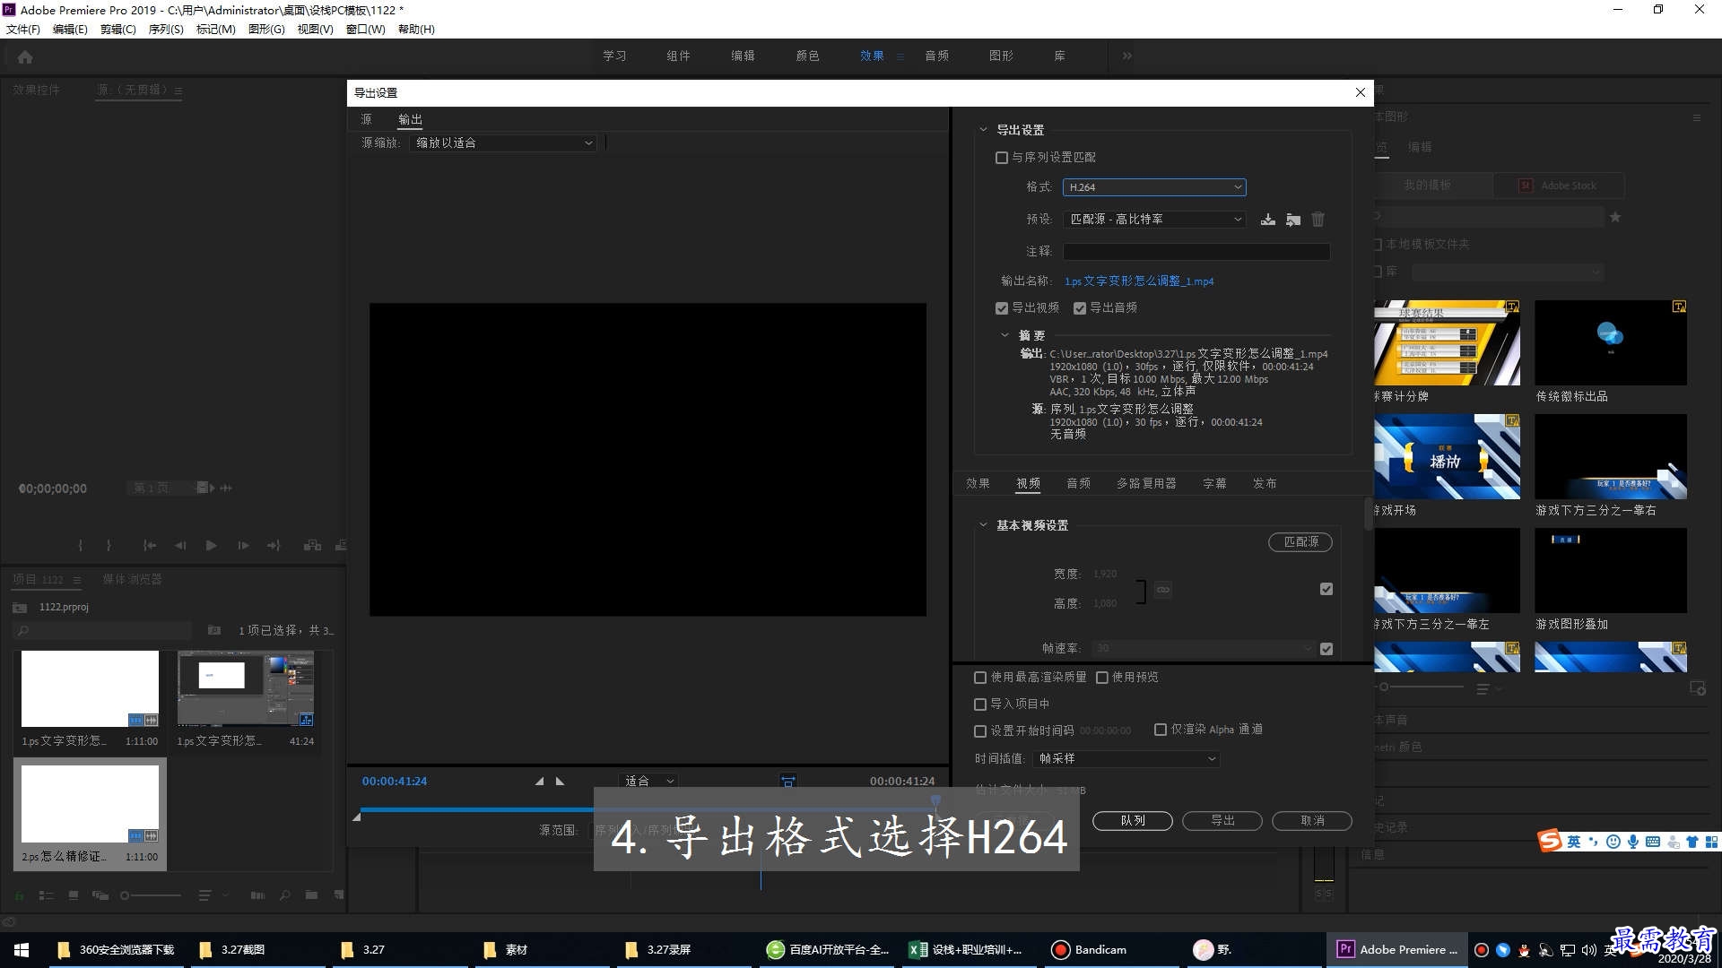Click list view icon in project panel
1722x968 pixels.
(x=47, y=895)
